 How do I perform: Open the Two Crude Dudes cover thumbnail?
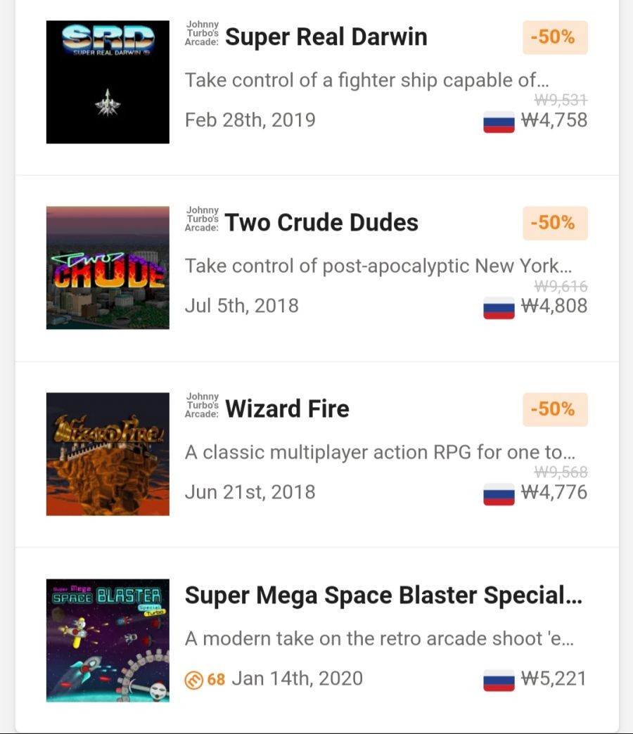[108, 268]
